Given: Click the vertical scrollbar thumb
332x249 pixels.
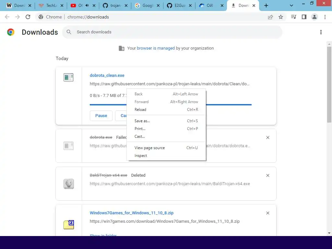Looking at the screenshot, I should [x=329, y=85].
